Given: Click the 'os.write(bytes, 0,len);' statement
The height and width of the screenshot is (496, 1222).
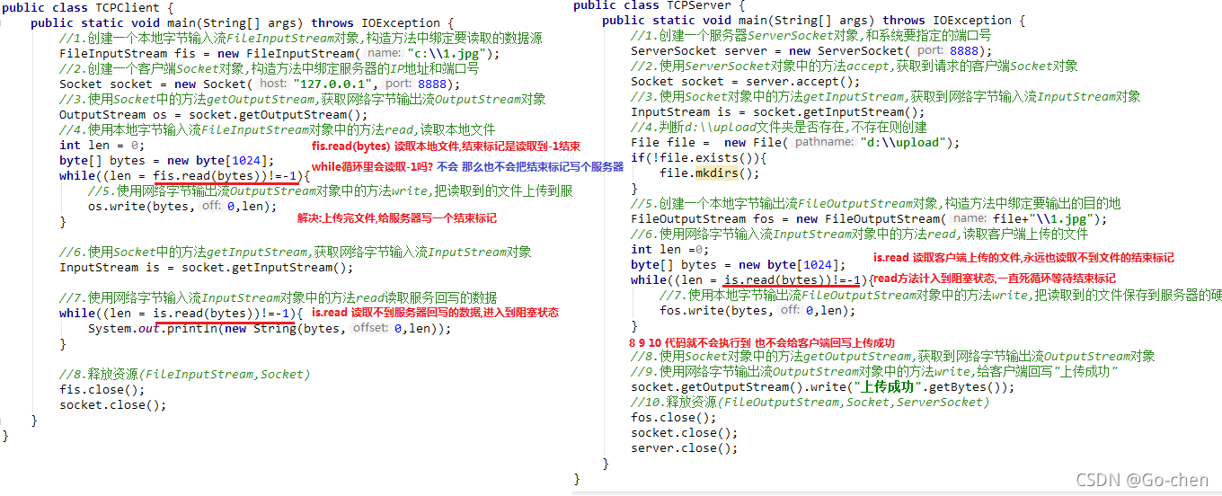Looking at the screenshot, I should (182, 206).
